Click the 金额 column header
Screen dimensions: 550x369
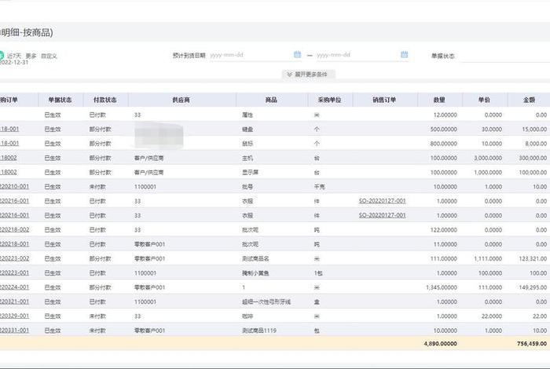pos(529,100)
